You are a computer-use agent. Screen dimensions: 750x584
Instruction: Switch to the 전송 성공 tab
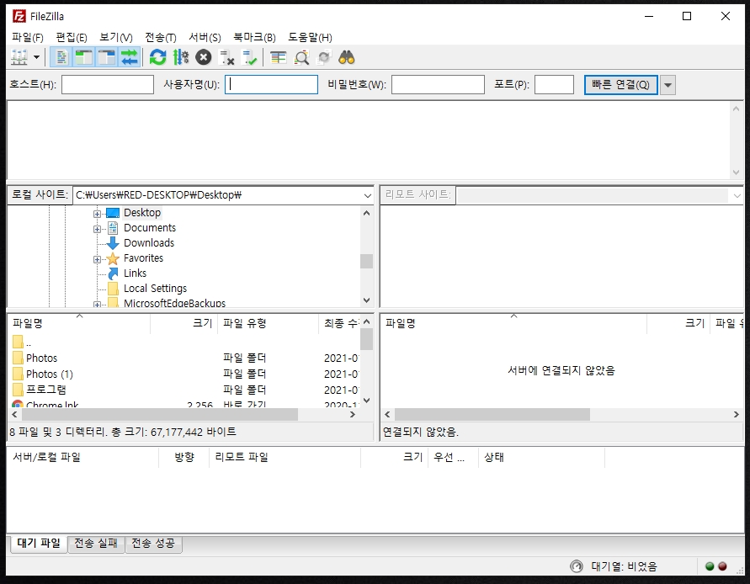pos(153,544)
